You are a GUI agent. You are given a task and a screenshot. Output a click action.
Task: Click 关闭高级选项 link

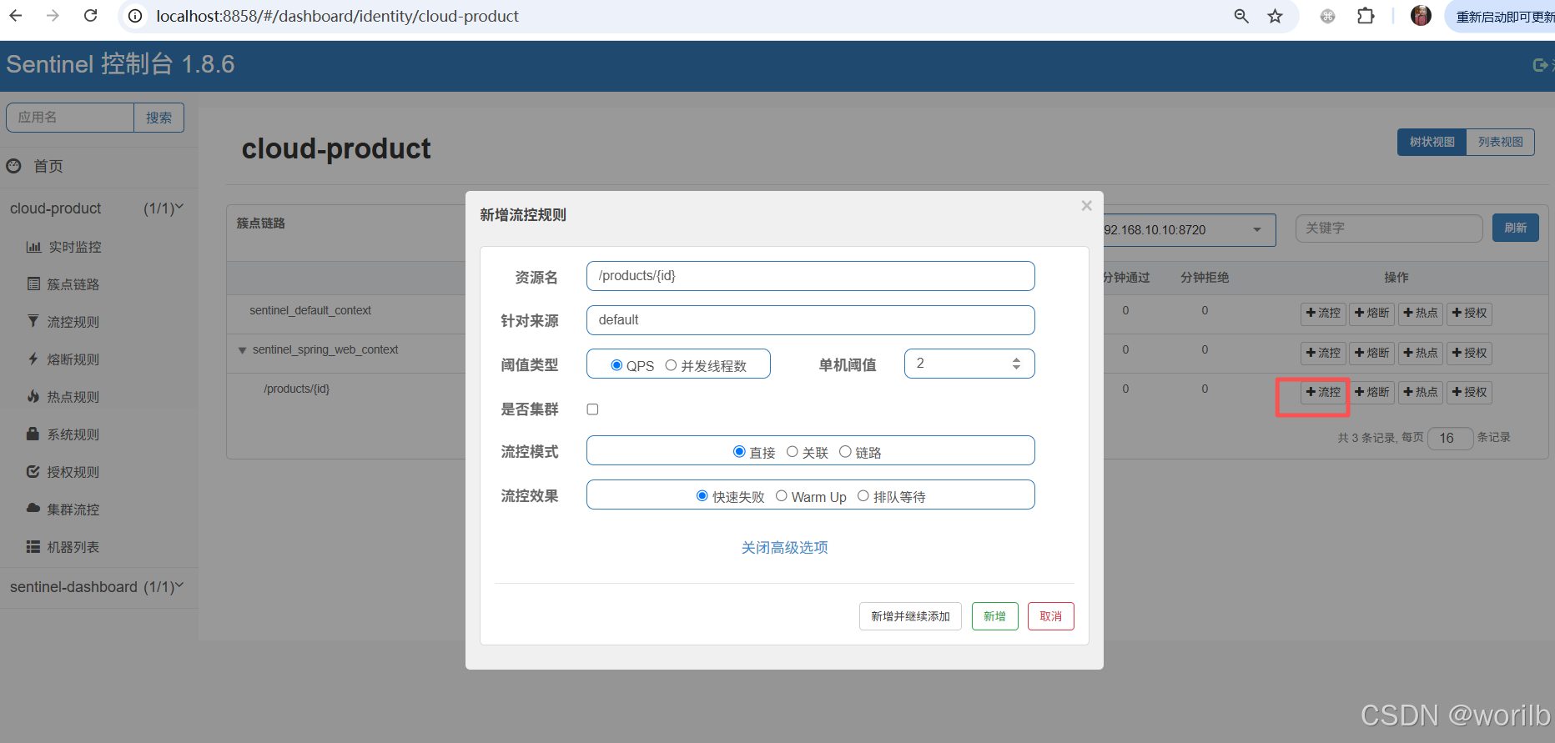tap(785, 548)
